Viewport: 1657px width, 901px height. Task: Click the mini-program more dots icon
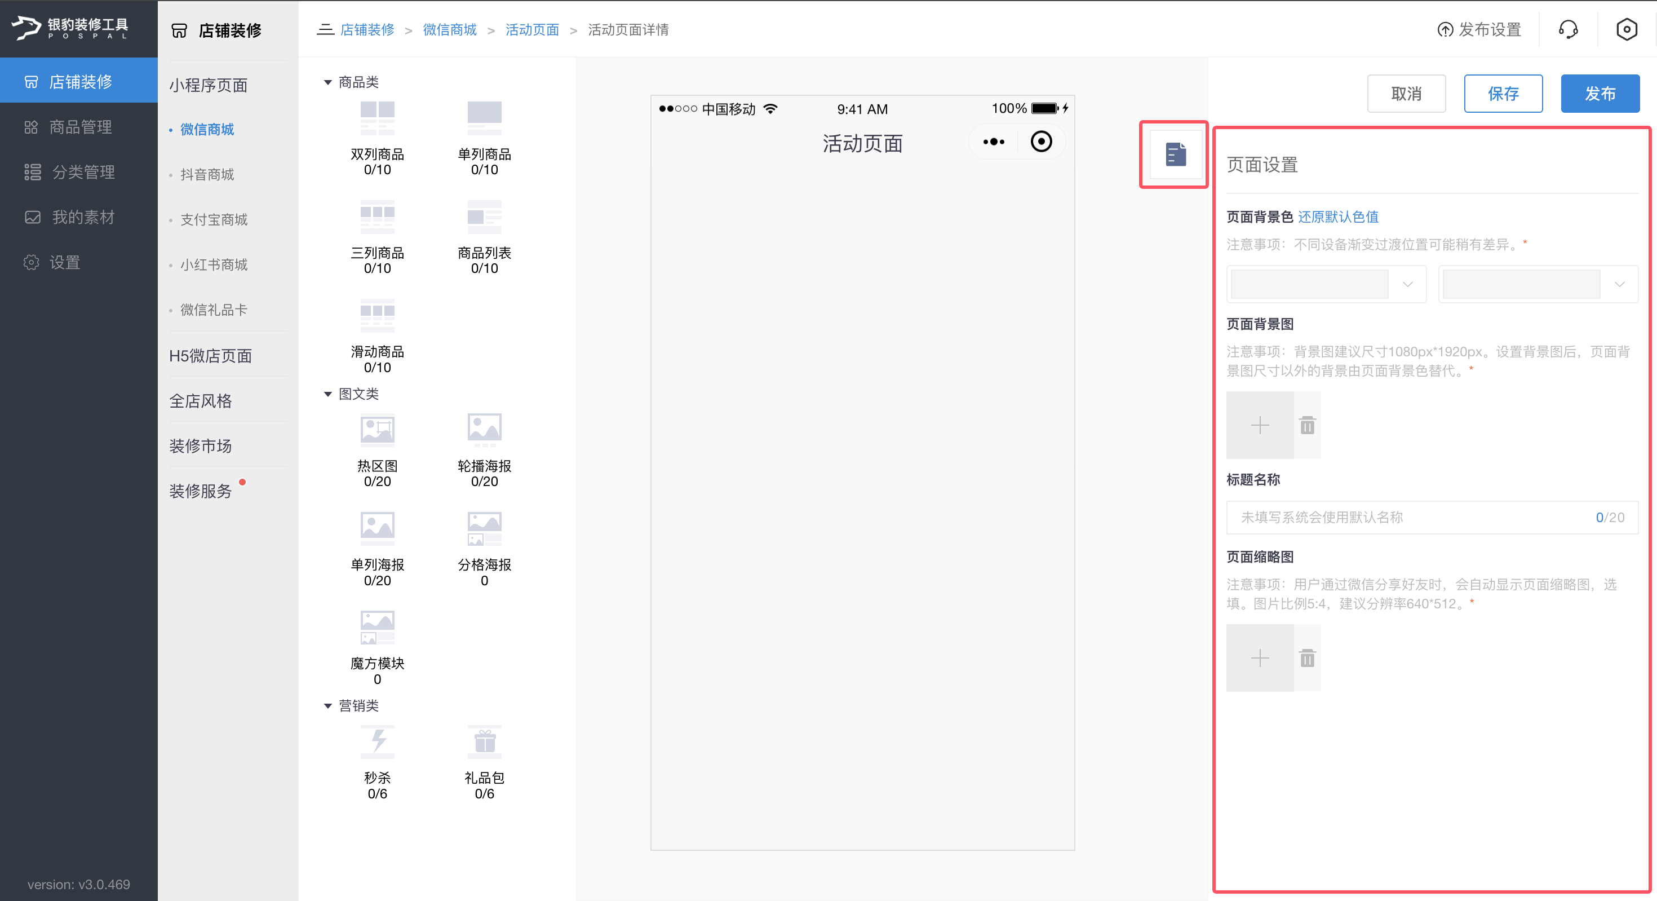coord(993,142)
